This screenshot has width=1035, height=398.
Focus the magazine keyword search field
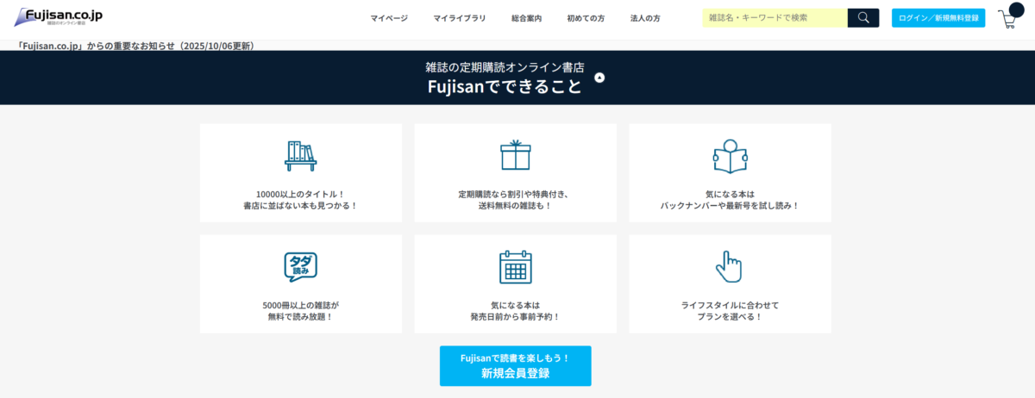click(774, 18)
